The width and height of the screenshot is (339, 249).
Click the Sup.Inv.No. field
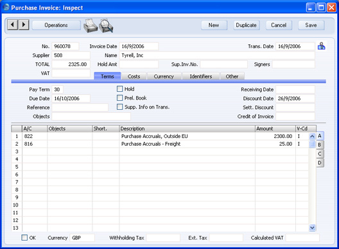pyautogui.click(x=223, y=64)
